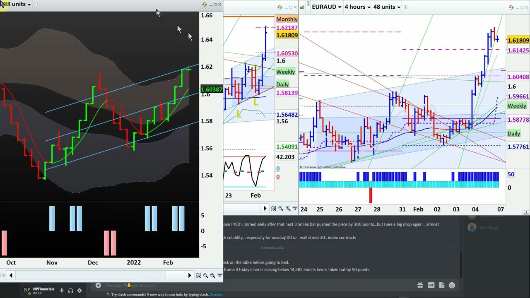Zoom out the middle chart with the minus magnifier
The width and height of the screenshot is (530, 298).
click(x=281, y=209)
